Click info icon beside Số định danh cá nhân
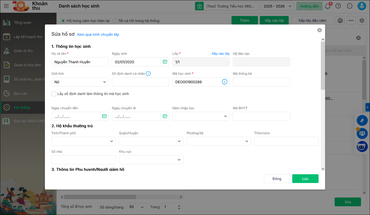370x215 pixels. [x=148, y=73]
